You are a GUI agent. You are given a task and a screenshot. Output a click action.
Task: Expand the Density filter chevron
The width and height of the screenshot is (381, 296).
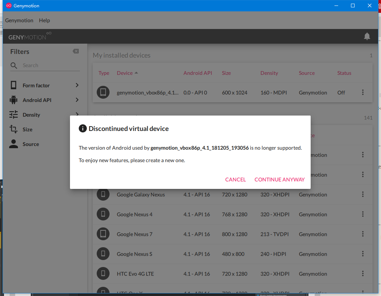coord(77,114)
